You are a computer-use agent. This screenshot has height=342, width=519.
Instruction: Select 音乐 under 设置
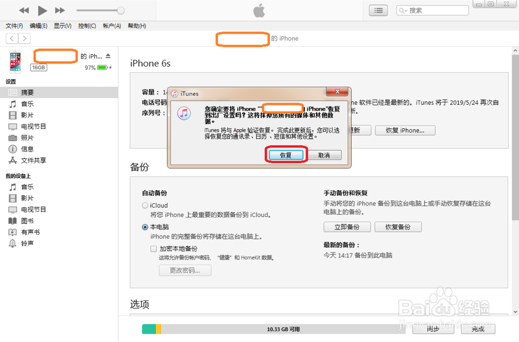point(59,104)
